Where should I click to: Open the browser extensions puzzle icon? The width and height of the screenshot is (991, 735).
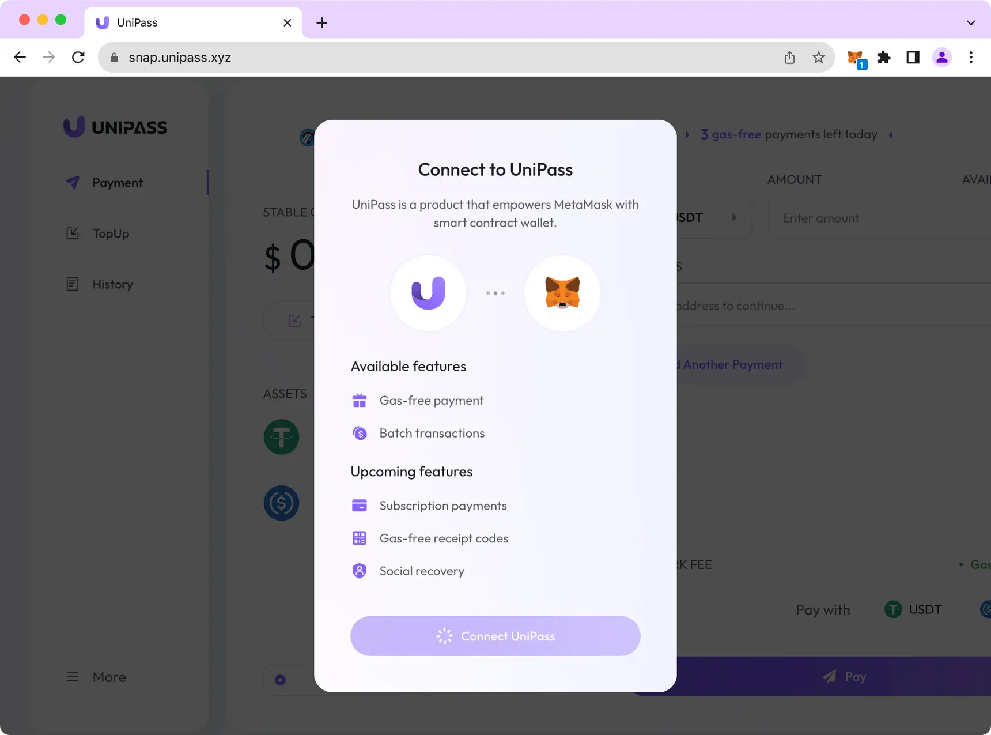884,57
